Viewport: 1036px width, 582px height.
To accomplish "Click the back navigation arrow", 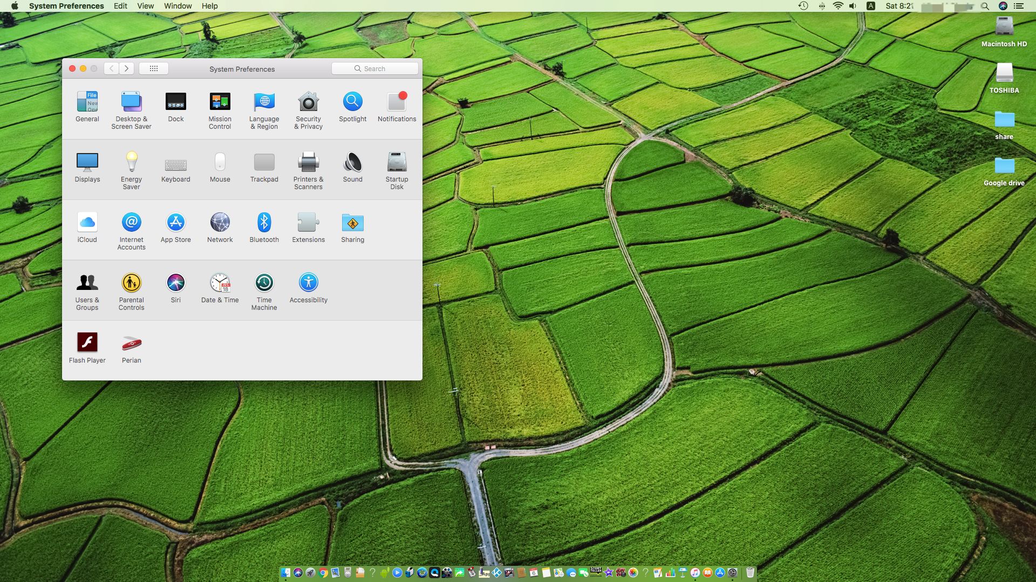I will (x=111, y=68).
